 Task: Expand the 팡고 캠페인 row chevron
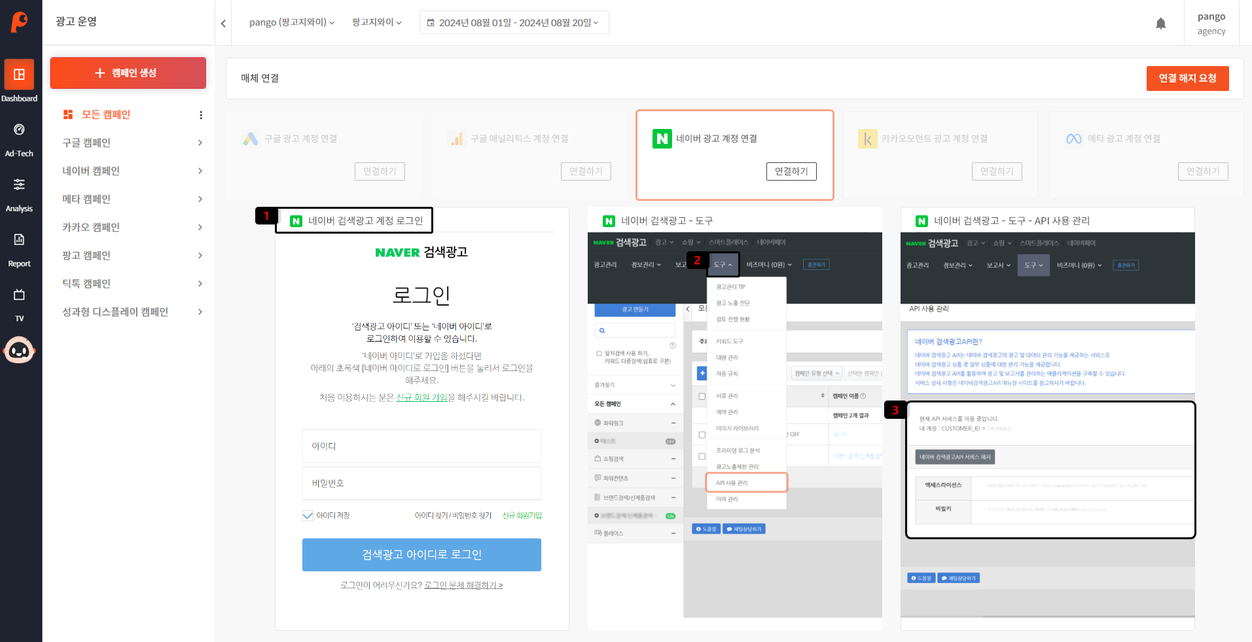click(200, 255)
